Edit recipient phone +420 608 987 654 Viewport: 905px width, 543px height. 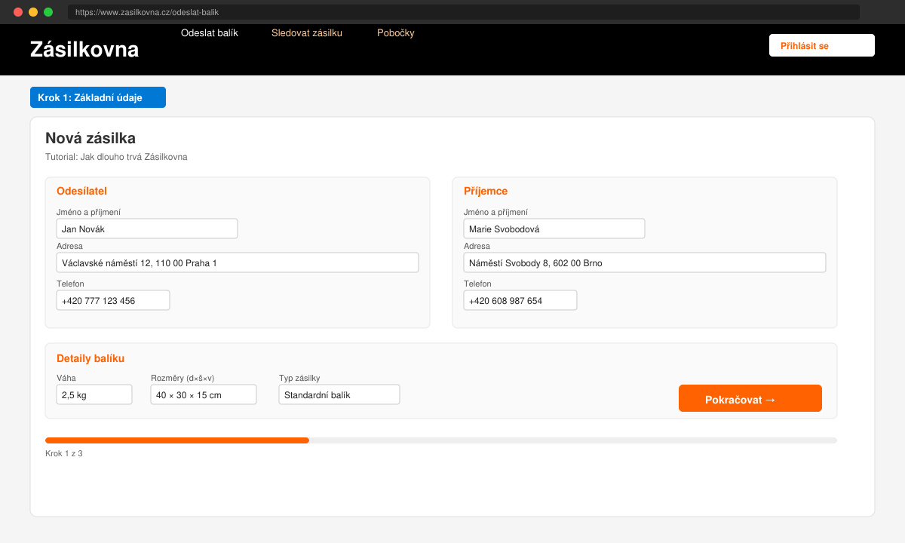click(x=520, y=300)
